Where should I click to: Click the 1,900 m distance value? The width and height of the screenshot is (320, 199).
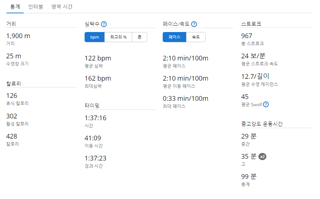click(x=18, y=36)
